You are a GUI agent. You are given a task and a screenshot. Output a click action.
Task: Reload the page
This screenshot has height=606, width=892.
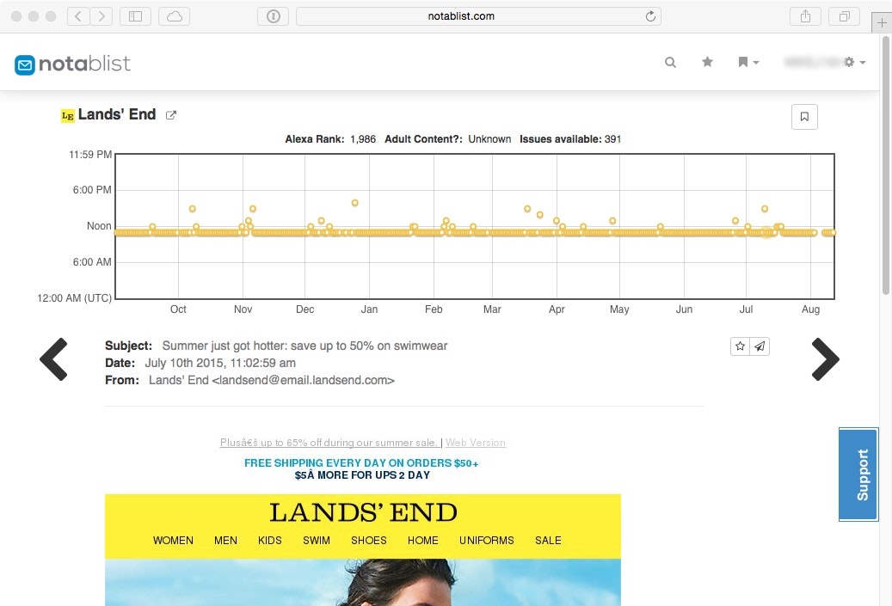tap(650, 16)
